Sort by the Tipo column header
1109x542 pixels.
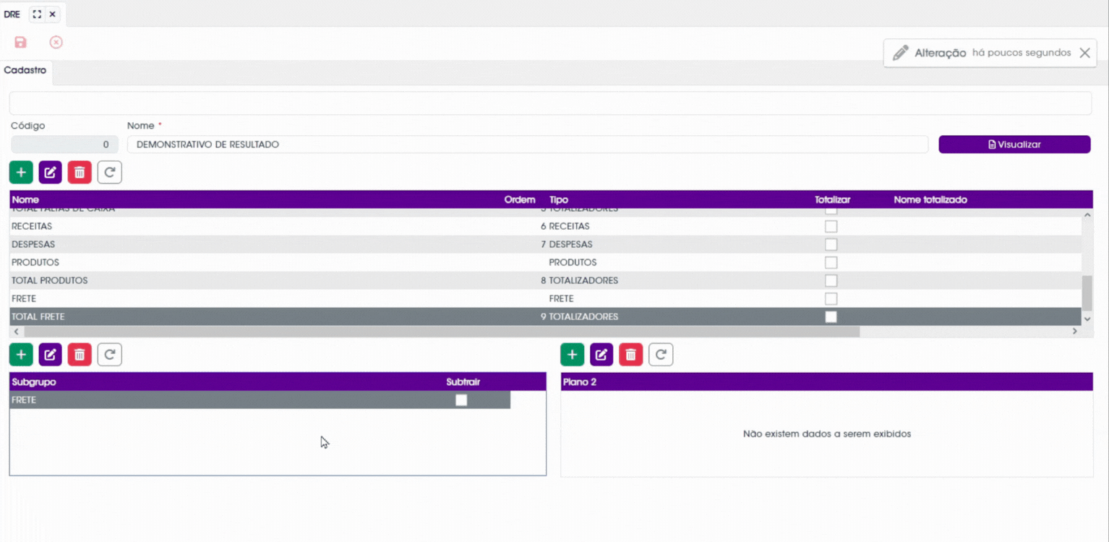pos(559,199)
